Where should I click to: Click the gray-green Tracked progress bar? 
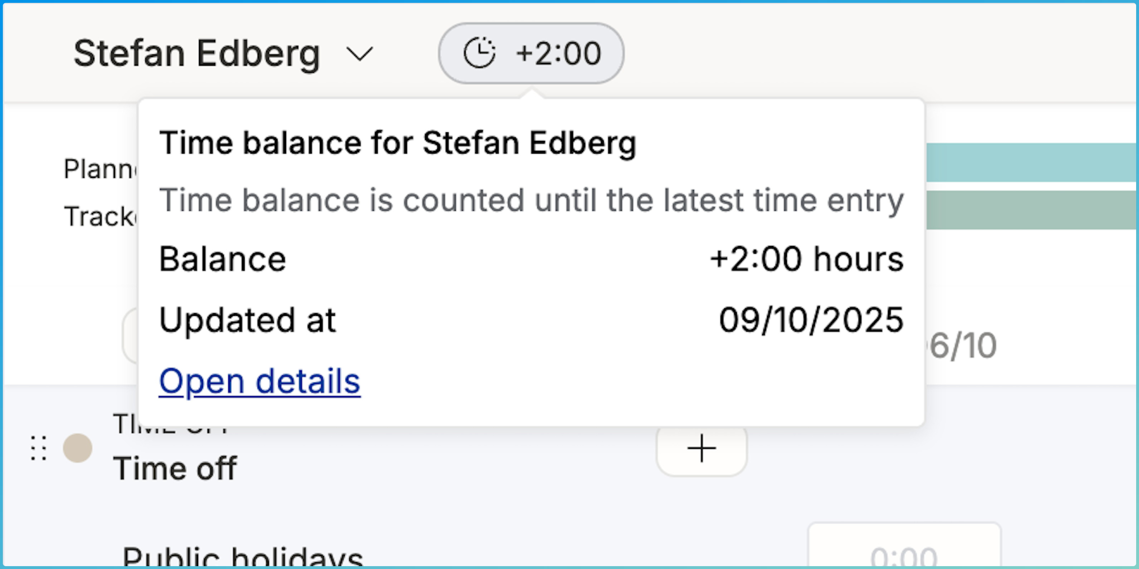coord(1030,210)
